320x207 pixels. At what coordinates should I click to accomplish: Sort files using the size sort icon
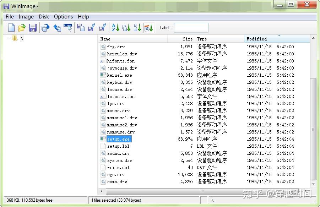click(137, 27)
